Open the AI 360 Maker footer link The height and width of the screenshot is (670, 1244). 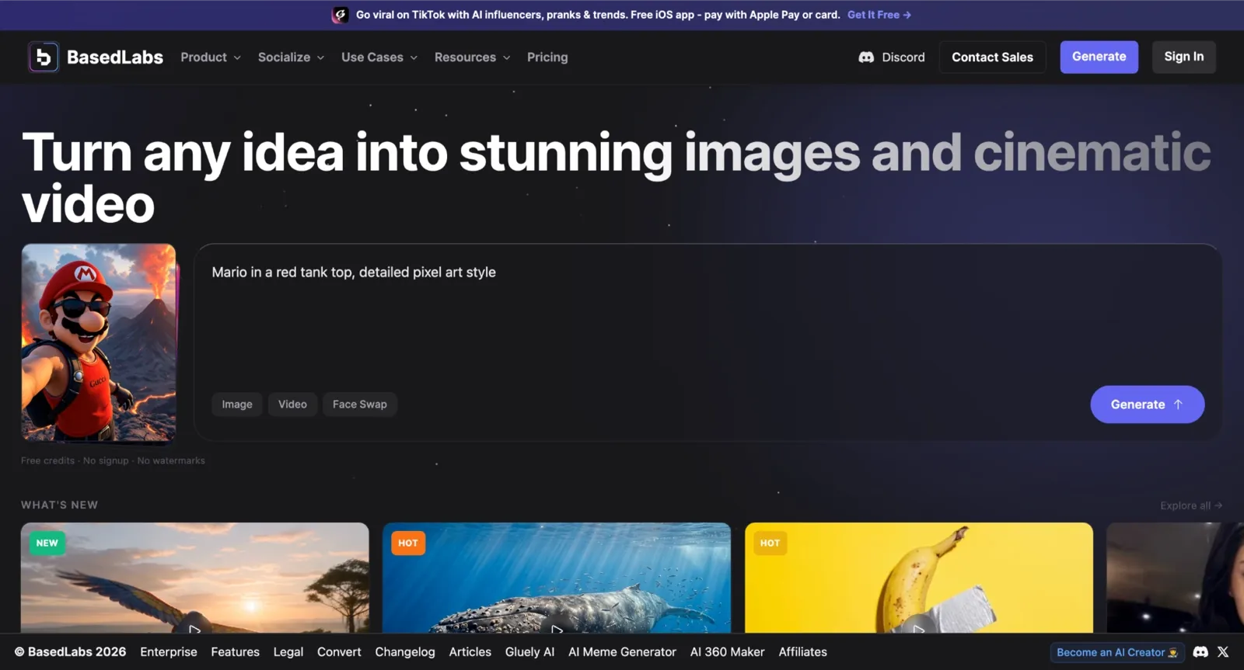pos(727,652)
